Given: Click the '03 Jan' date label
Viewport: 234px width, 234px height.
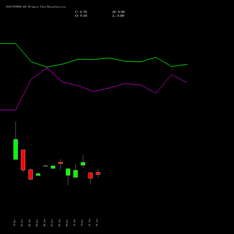Looking at the screenshot, I should 37,223.
